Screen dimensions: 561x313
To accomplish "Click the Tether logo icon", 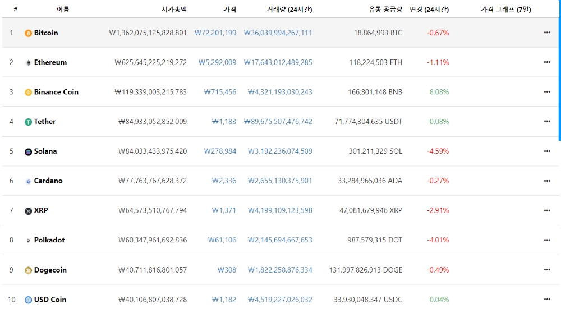I will pyautogui.click(x=28, y=122).
